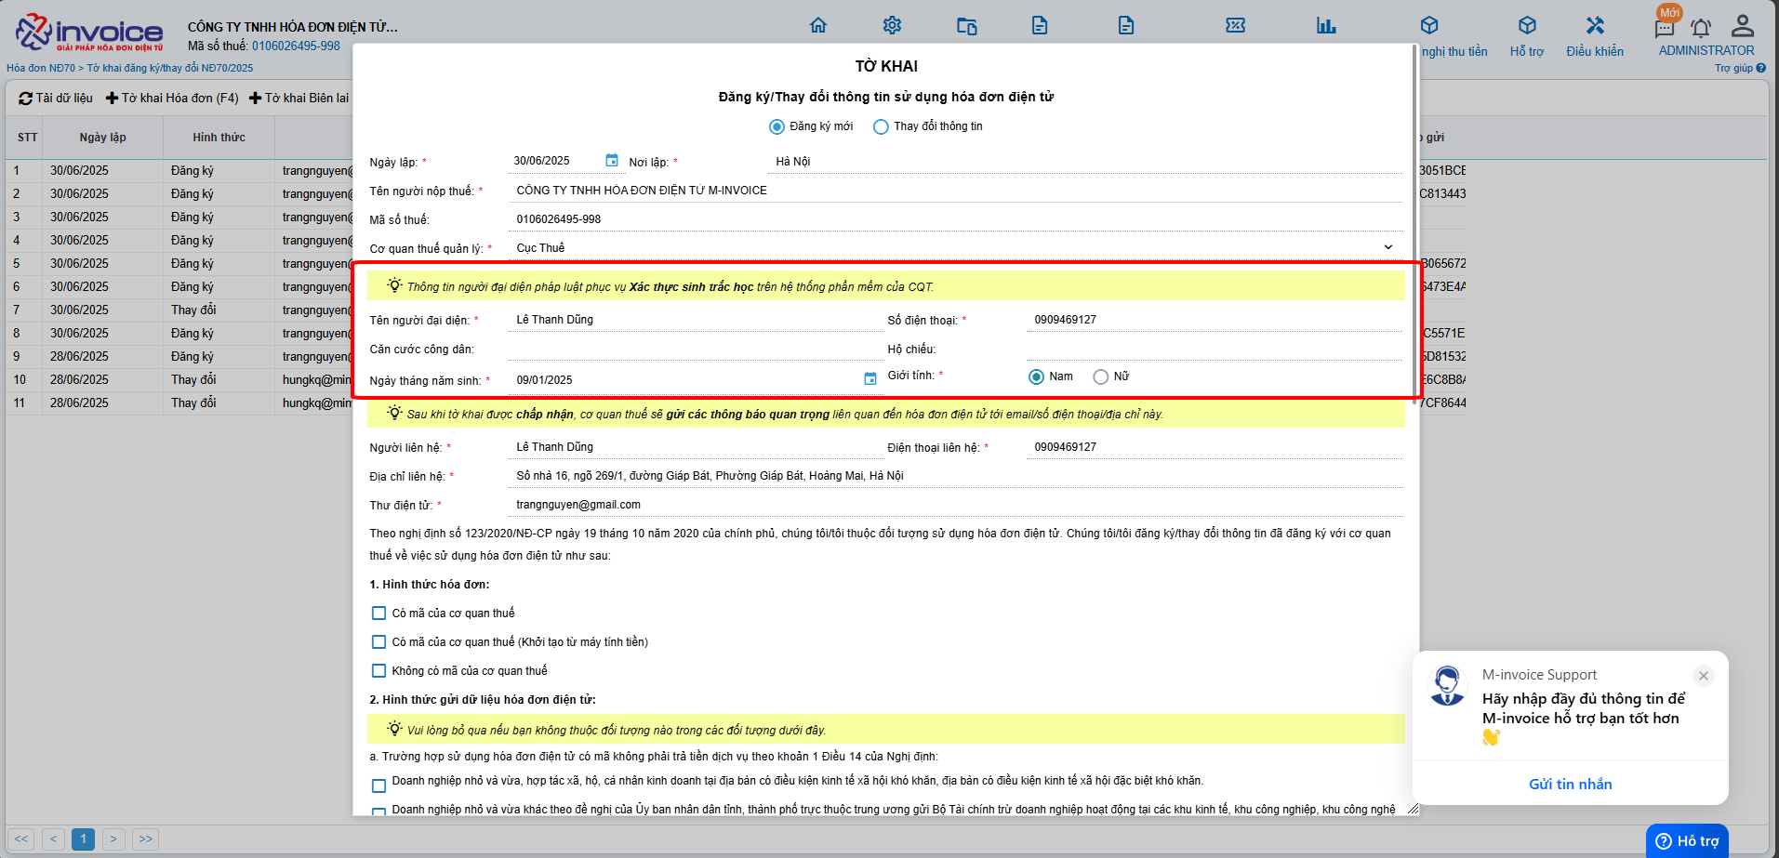Sort by Ngày lập column header

pyautogui.click(x=102, y=138)
